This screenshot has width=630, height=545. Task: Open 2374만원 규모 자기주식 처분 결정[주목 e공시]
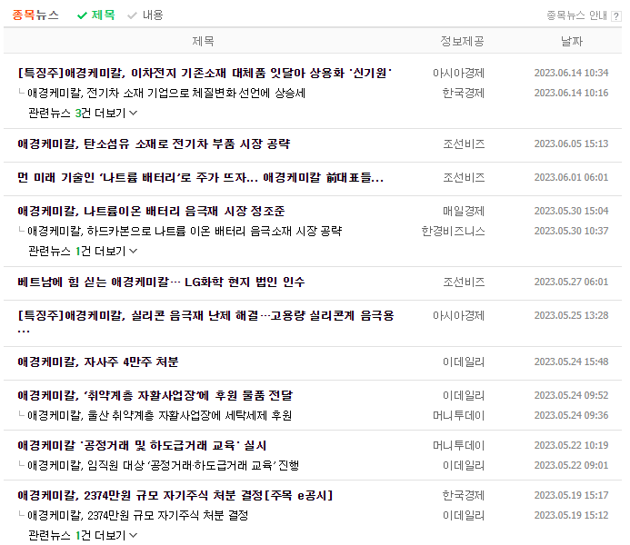(175, 495)
